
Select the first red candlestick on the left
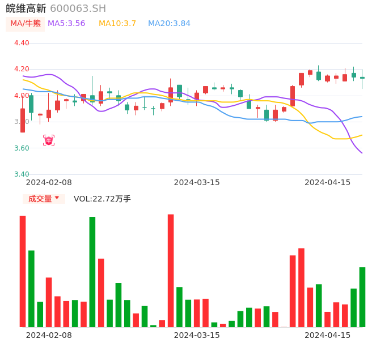[x=23, y=120]
